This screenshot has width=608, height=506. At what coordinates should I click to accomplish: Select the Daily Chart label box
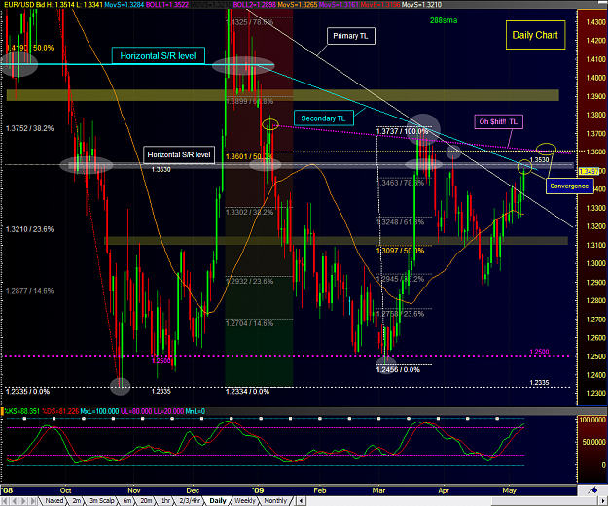click(535, 35)
